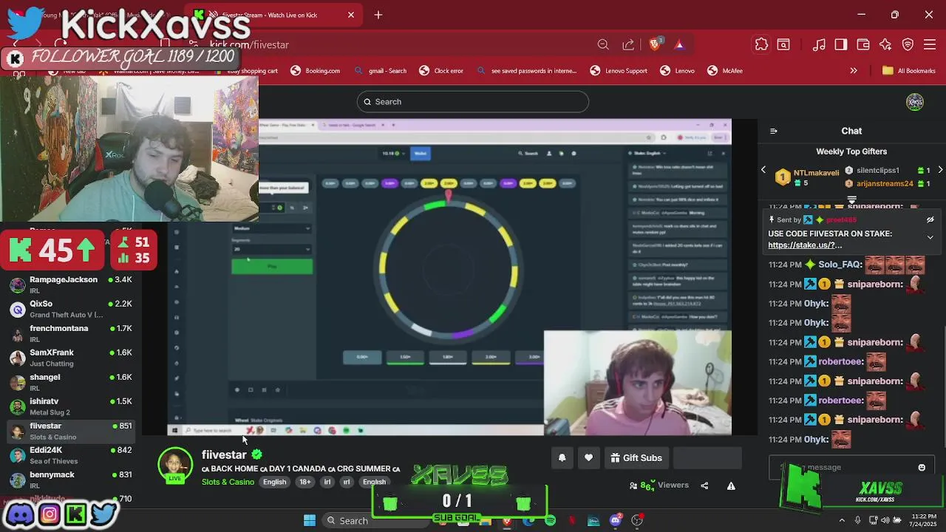This screenshot has height=532, width=946.
Task: Click the Windows Start button
Action: [x=310, y=520]
